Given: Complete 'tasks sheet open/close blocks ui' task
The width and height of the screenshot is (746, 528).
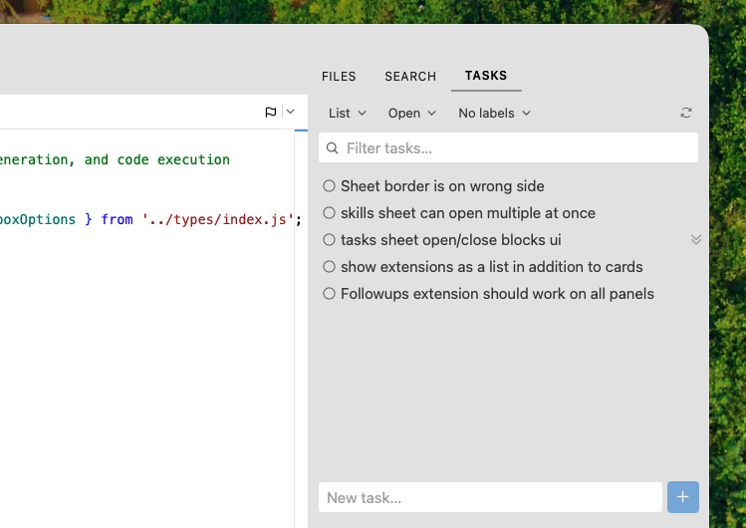Looking at the screenshot, I should pos(329,240).
